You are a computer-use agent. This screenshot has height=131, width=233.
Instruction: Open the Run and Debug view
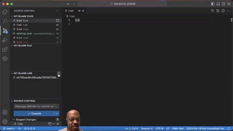[x=5, y=40]
